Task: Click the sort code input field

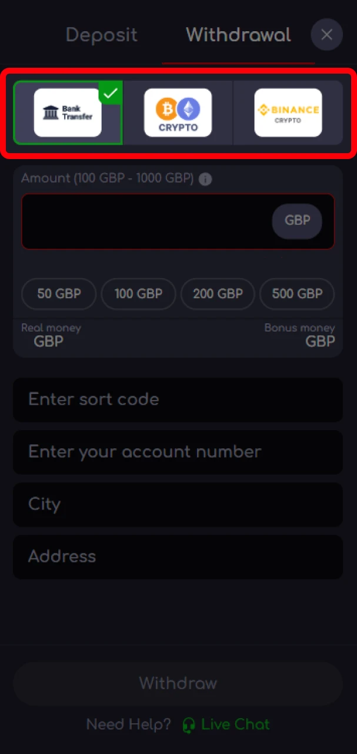Action: click(178, 399)
